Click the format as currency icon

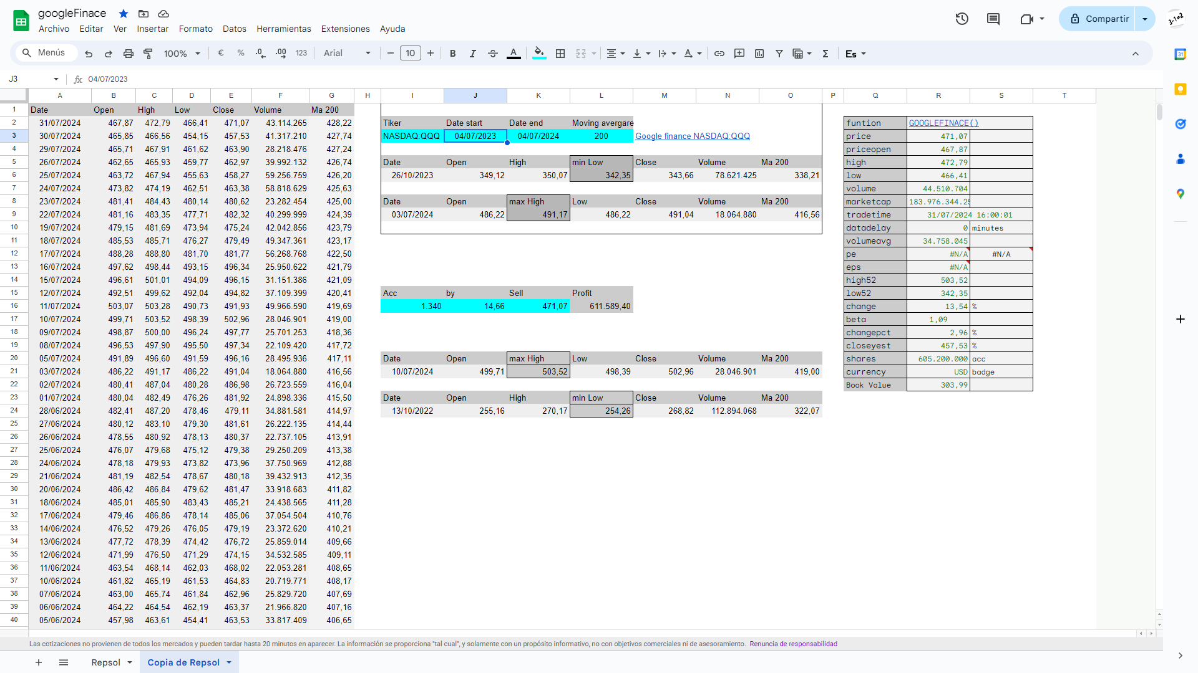tap(220, 53)
